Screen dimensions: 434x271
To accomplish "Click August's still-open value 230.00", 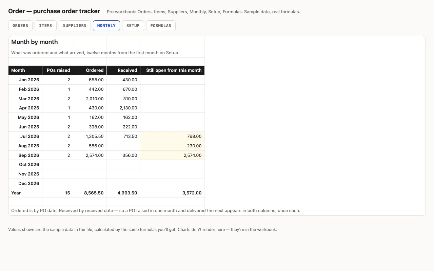I will (x=173, y=146).
